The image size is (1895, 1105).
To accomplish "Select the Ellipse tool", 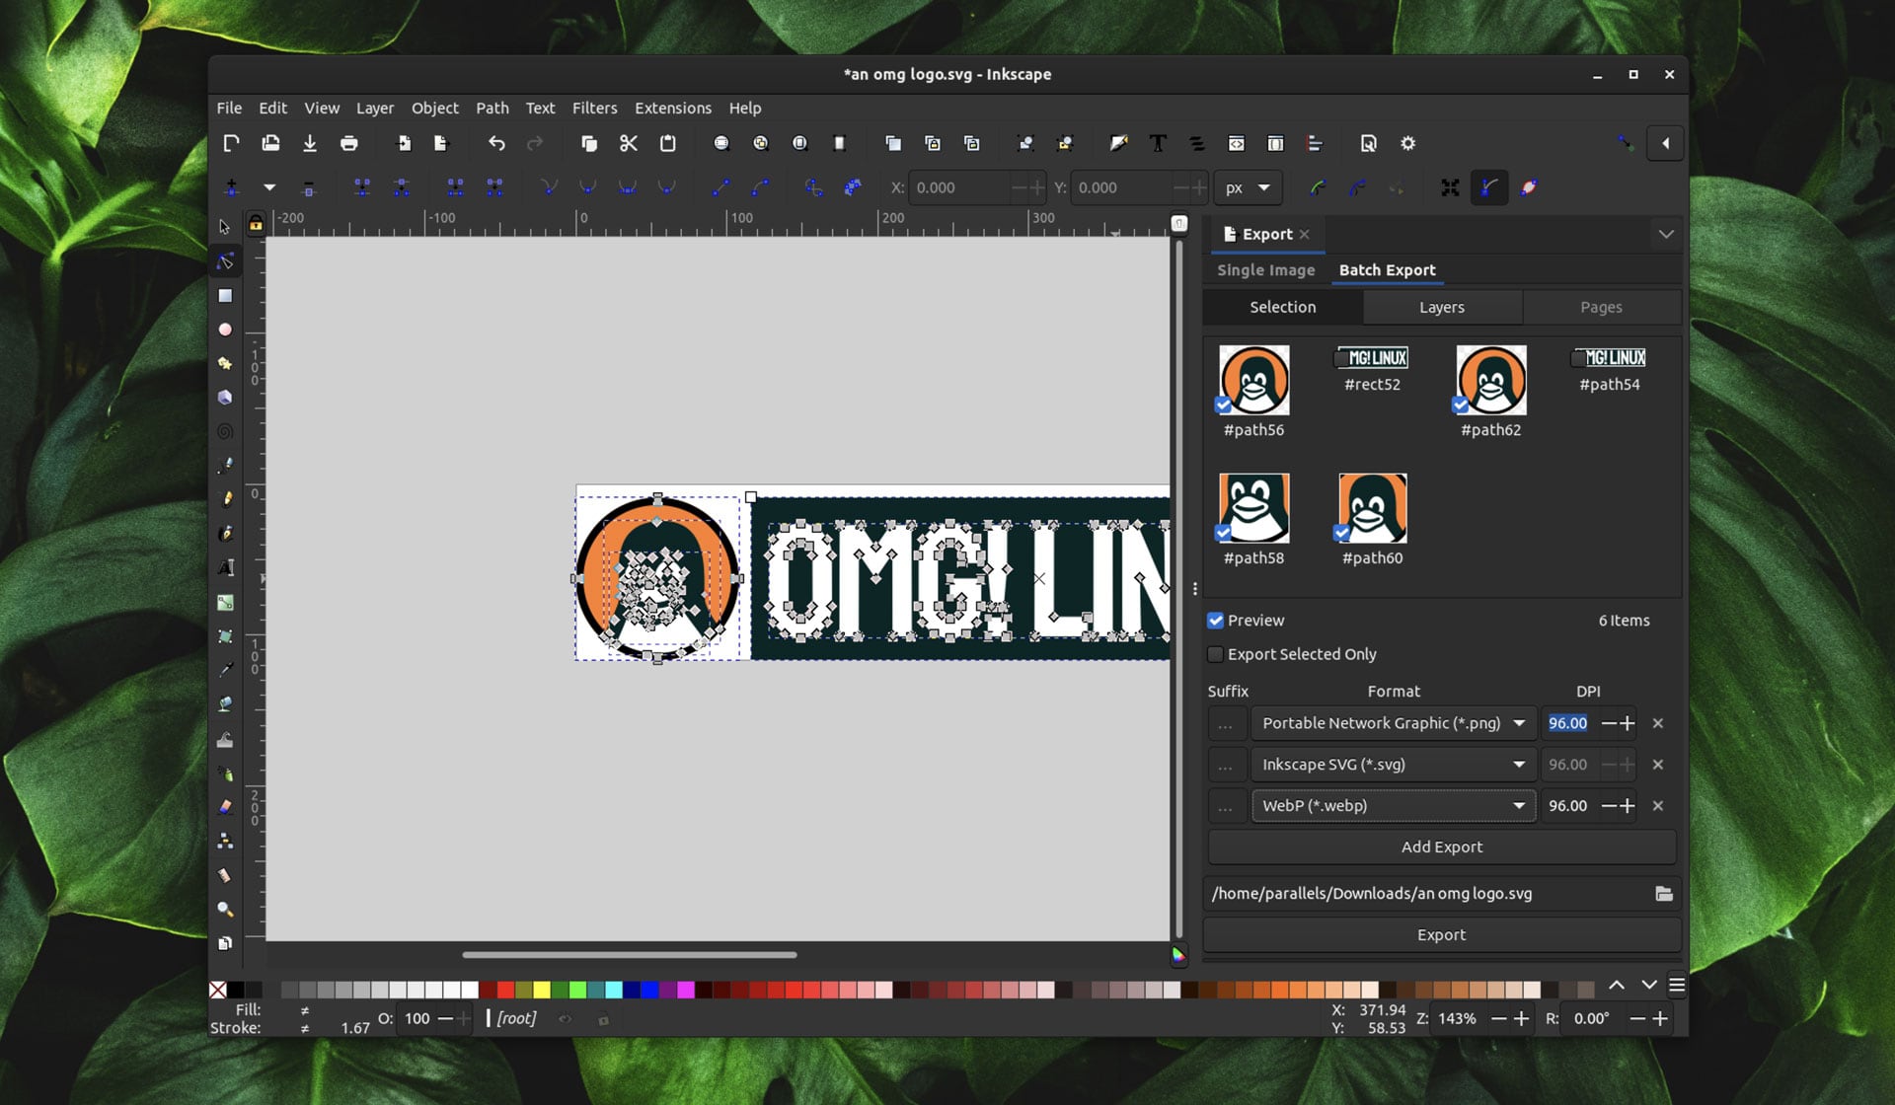I will pos(225,330).
